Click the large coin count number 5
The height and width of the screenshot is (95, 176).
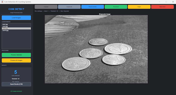[16, 72]
